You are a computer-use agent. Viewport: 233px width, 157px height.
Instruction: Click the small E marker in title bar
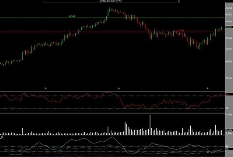(x=179, y=1)
